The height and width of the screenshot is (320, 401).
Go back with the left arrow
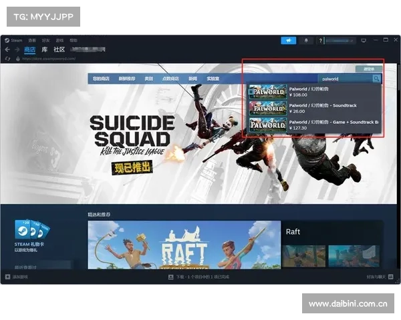pos(7,49)
